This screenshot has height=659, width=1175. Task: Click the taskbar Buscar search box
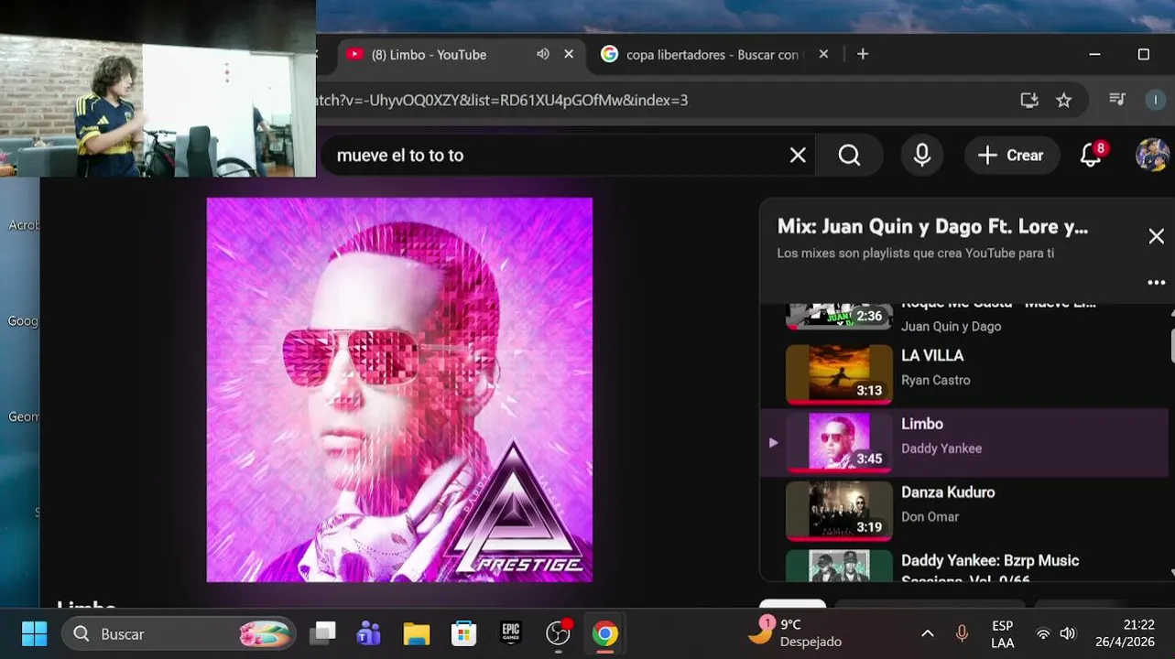pyautogui.click(x=179, y=633)
